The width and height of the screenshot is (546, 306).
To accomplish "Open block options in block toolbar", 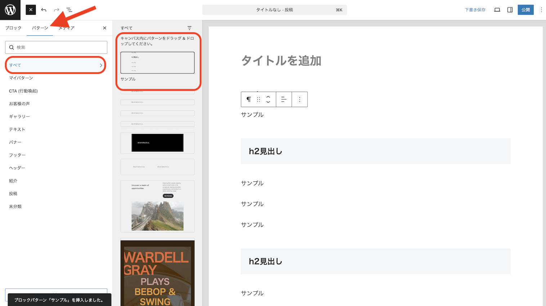I will point(300,99).
